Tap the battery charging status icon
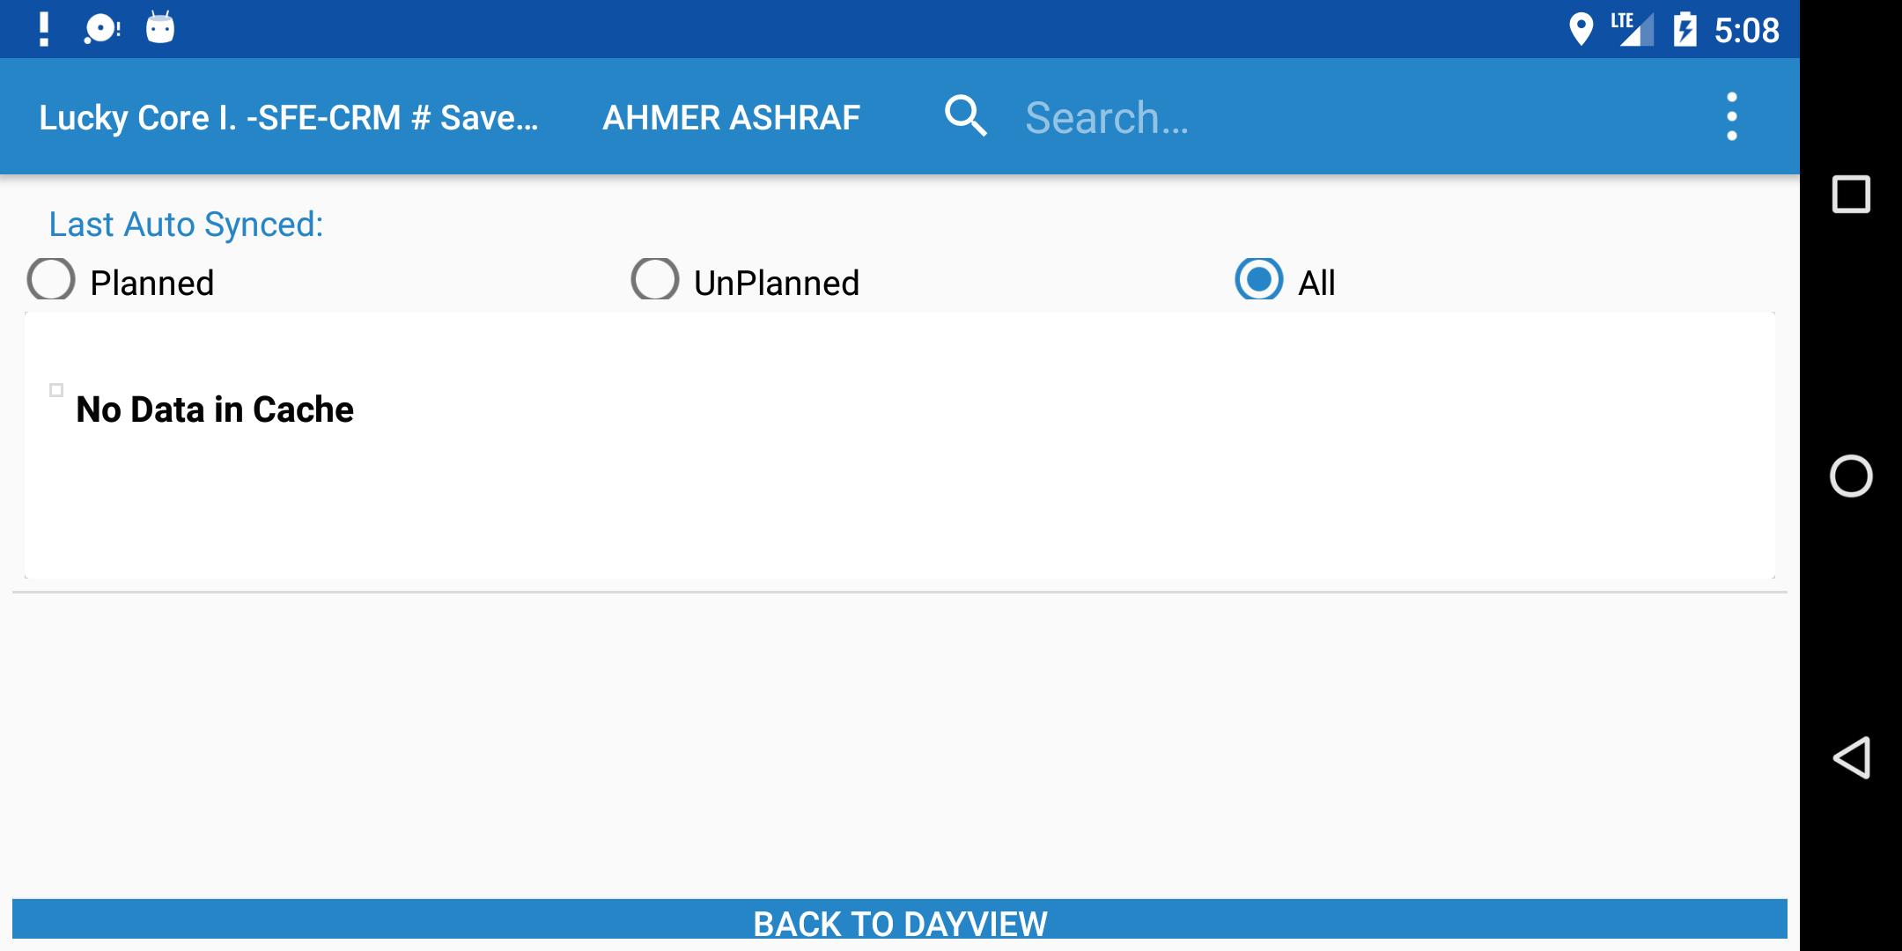1902x951 pixels. click(x=1685, y=29)
